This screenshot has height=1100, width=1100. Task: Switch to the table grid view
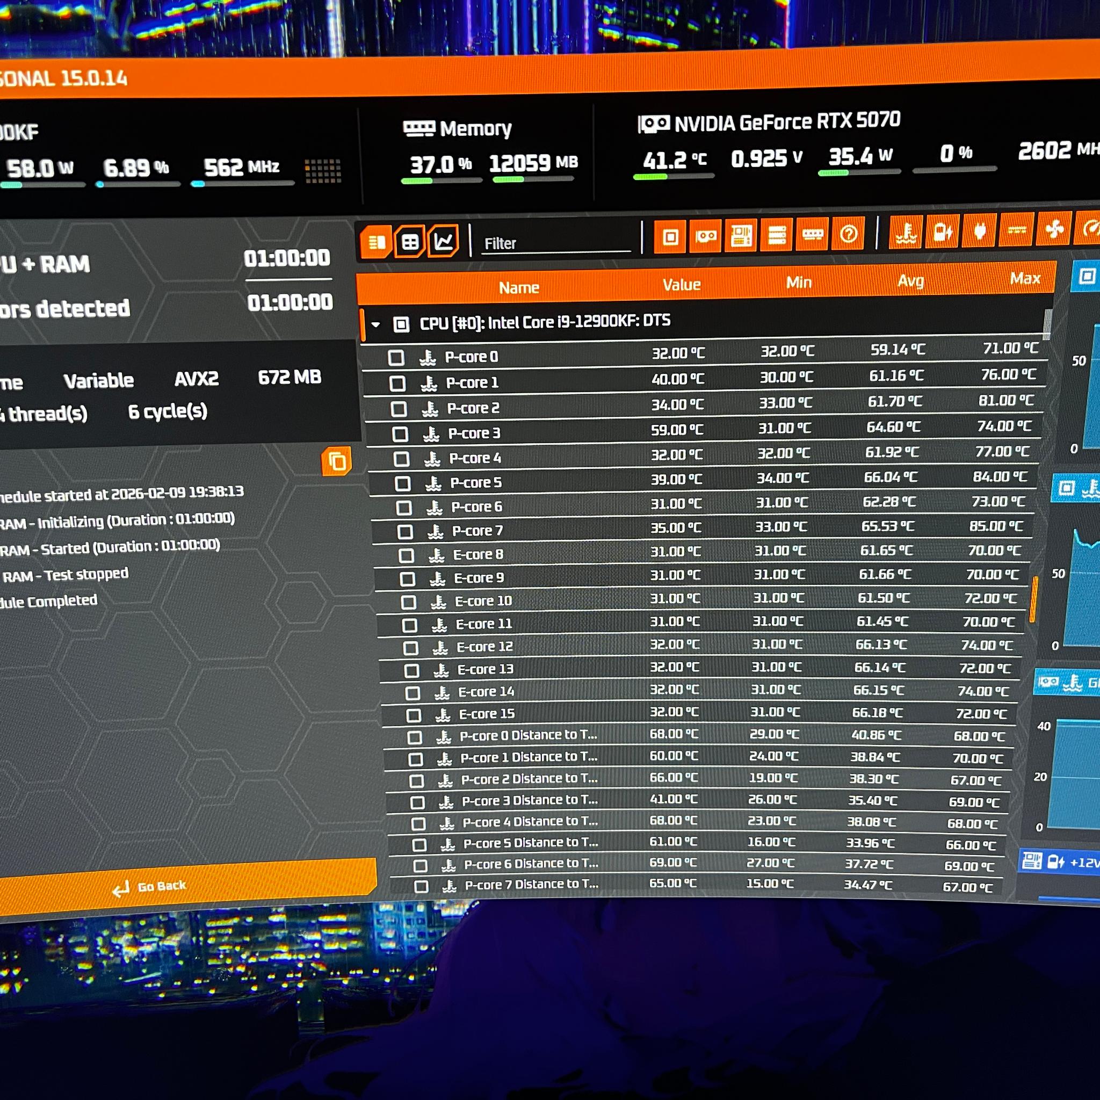[410, 242]
